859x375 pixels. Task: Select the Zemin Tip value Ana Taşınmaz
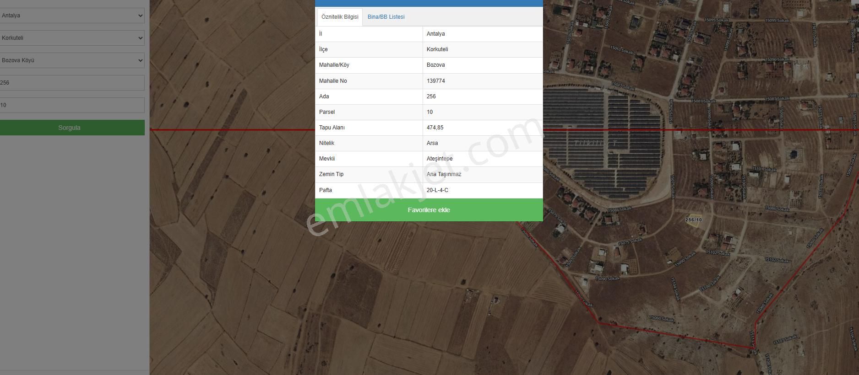tap(444, 174)
